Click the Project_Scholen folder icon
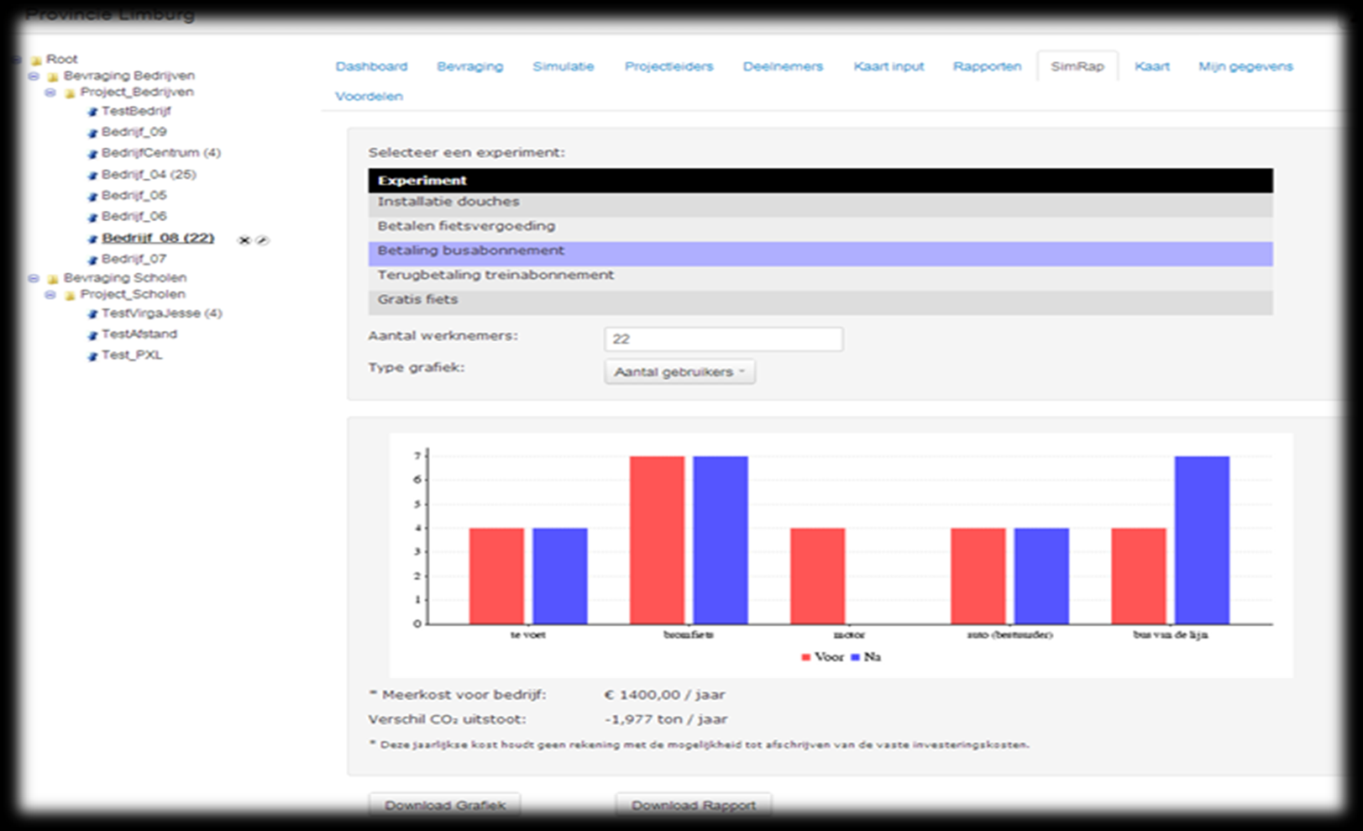 [70, 295]
